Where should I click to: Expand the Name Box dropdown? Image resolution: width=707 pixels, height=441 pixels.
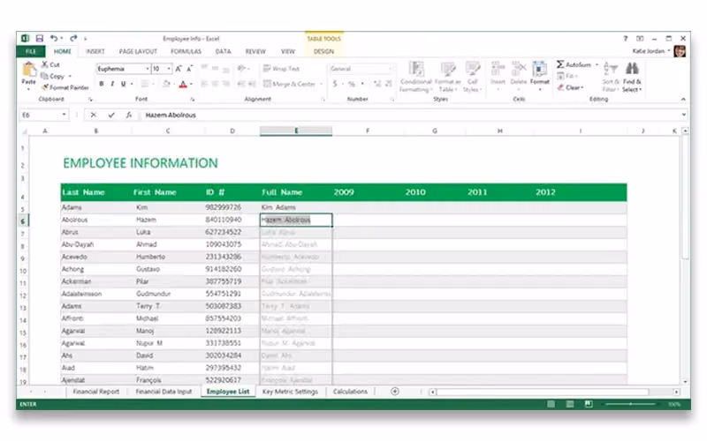pyautogui.click(x=64, y=115)
